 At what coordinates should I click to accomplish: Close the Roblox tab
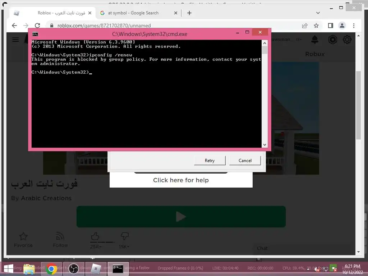[89, 13]
